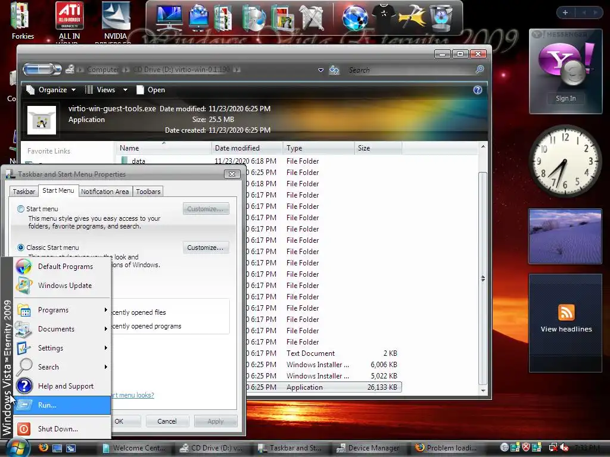
Task: Open the Organize dropdown menu
Action: pos(51,90)
